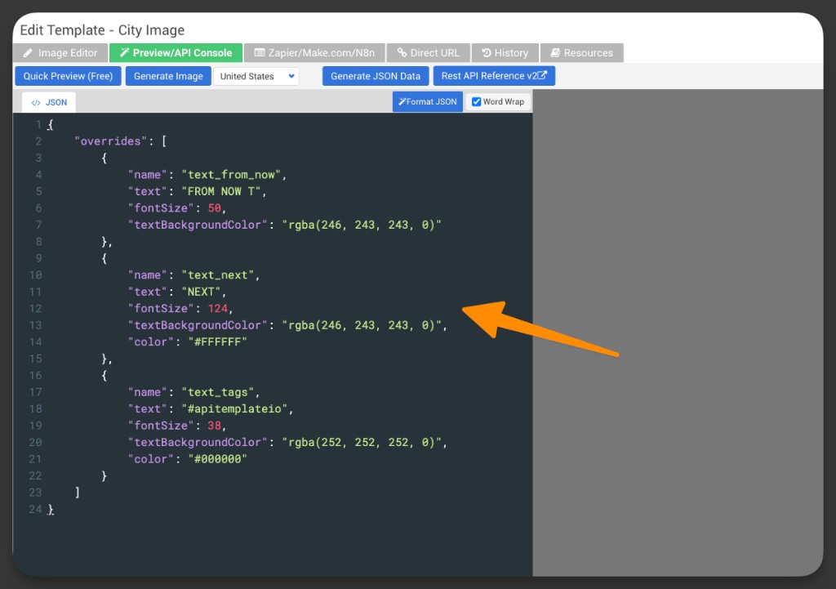Click the link icon on Direct URL tab
The image size is (836, 589).
pyautogui.click(x=402, y=52)
